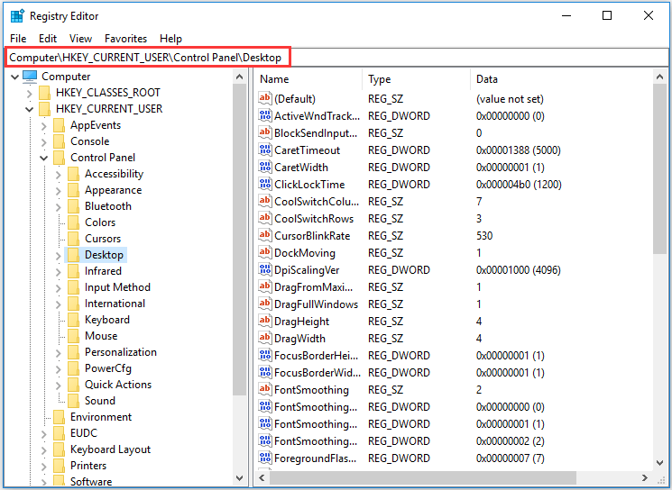Sort values by the Name column header
Image resolution: width=672 pixels, height=490 pixels.
pos(308,79)
